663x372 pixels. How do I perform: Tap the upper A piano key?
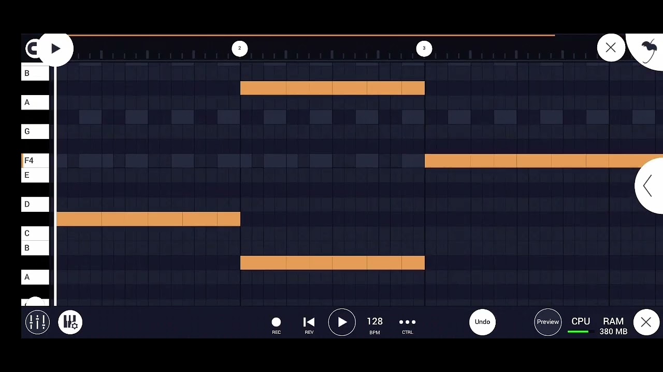35,102
